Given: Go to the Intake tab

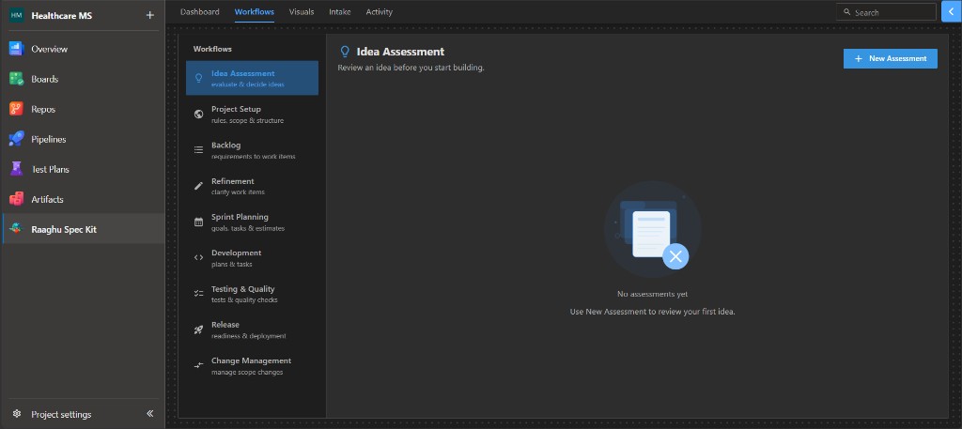Looking at the screenshot, I should coord(340,11).
